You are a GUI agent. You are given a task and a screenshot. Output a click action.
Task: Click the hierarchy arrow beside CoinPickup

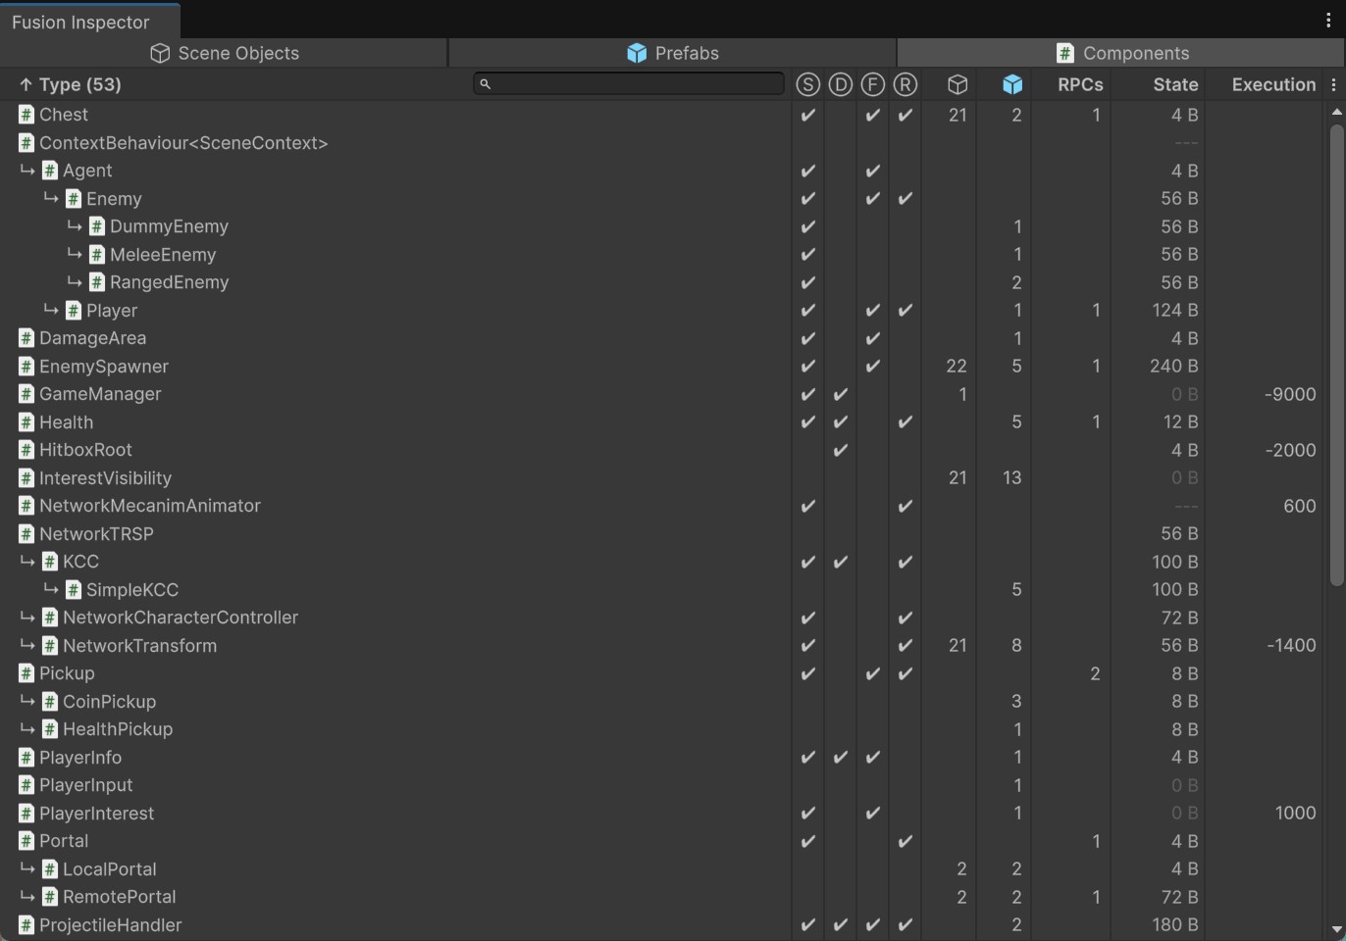click(x=27, y=702)
